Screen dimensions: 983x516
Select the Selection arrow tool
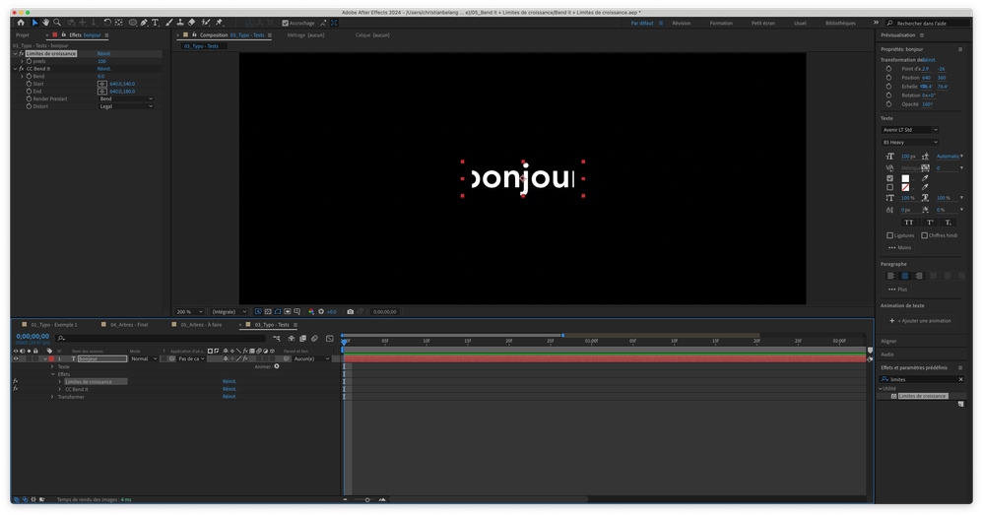pyautogui.click(x=34, y=23)
